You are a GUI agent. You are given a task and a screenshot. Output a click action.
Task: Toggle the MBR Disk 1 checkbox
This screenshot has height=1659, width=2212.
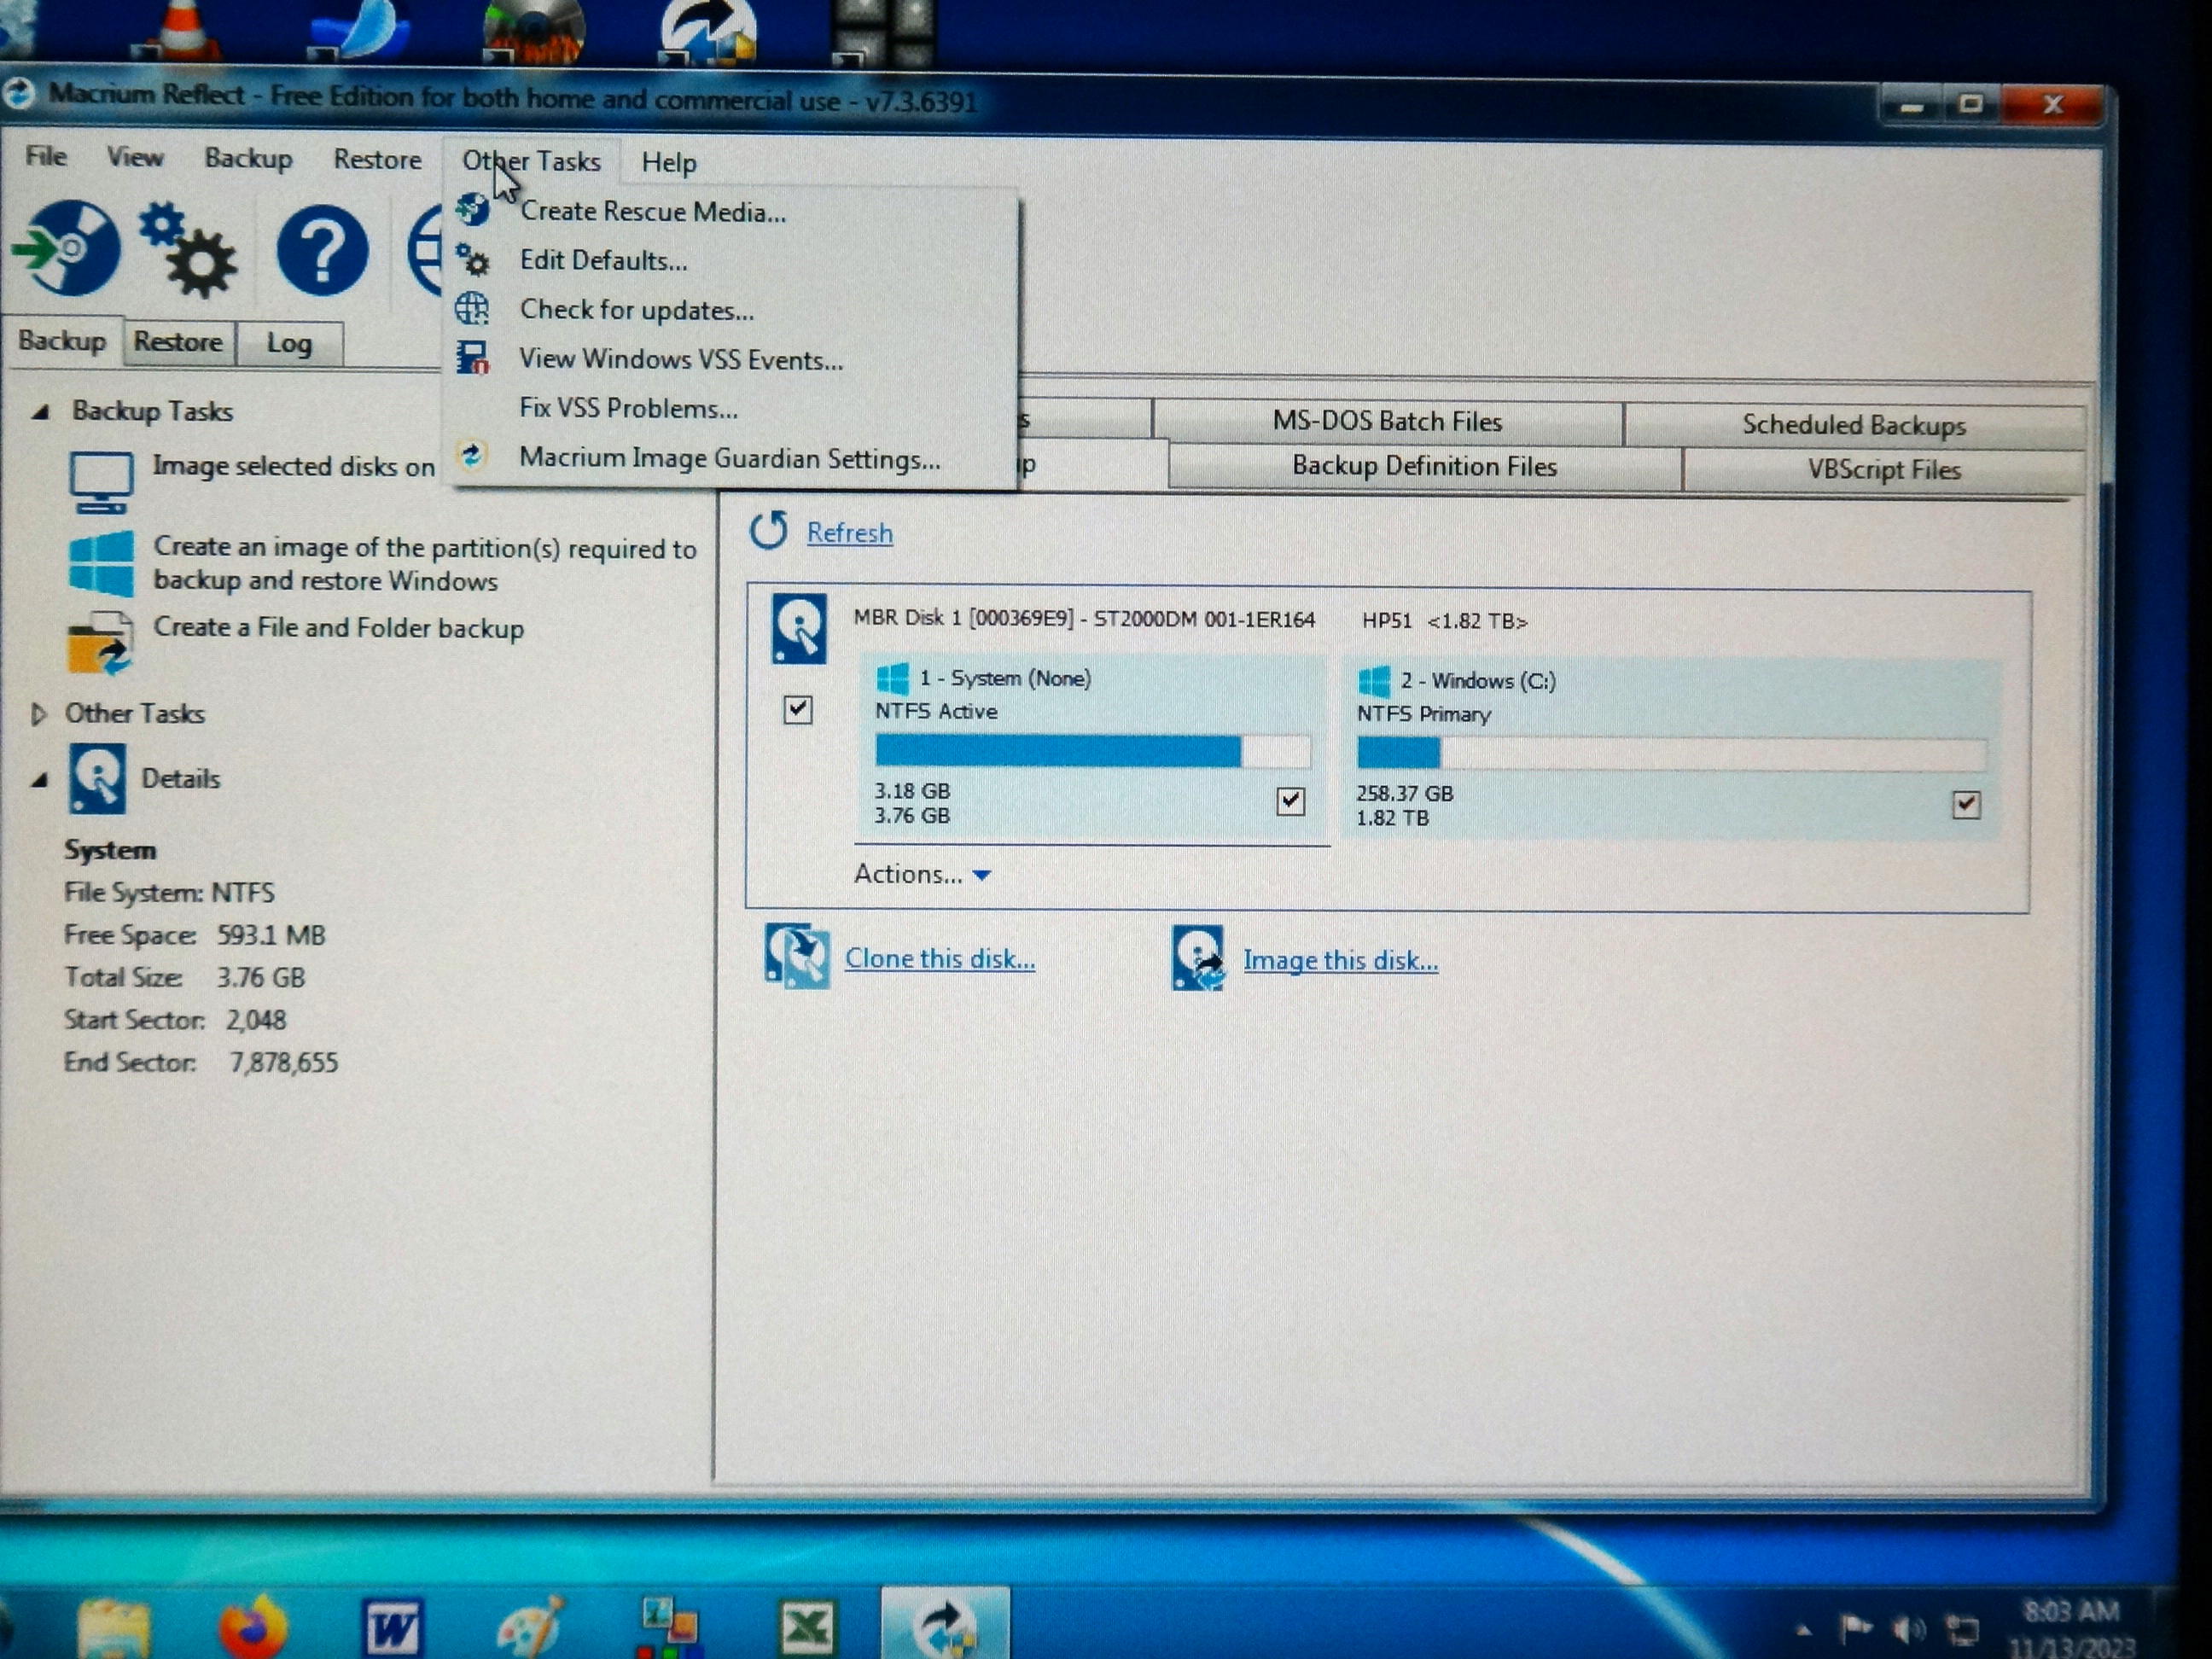pos(797,710)
